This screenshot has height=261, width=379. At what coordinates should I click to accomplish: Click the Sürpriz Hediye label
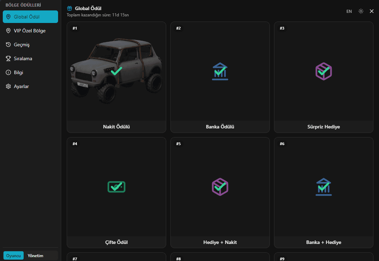[324, 127]
